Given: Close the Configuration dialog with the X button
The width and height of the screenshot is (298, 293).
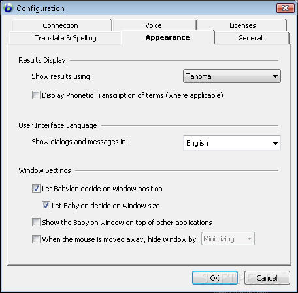Looking at the screenshot, I should (x=286, y=8).
